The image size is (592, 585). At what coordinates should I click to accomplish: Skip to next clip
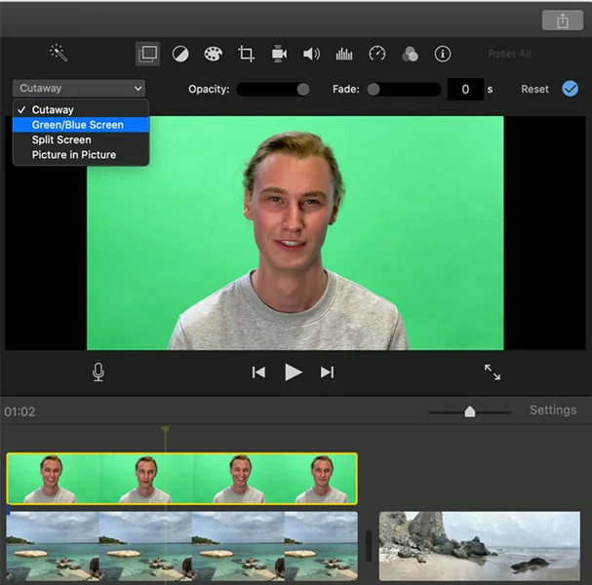327,372
